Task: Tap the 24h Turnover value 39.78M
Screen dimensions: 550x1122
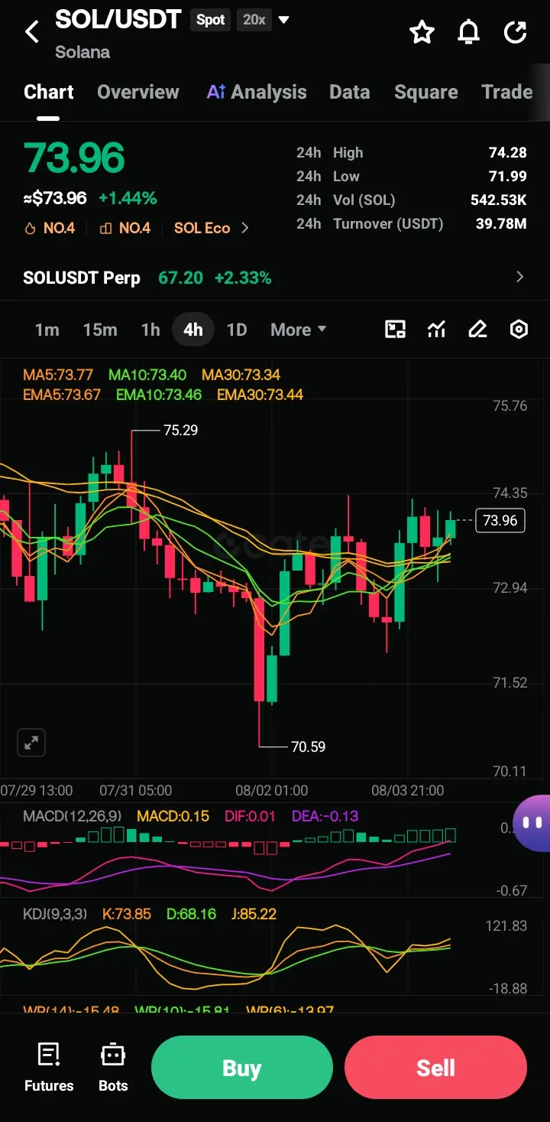Action: pyautogui.click(x=503, y=224)
